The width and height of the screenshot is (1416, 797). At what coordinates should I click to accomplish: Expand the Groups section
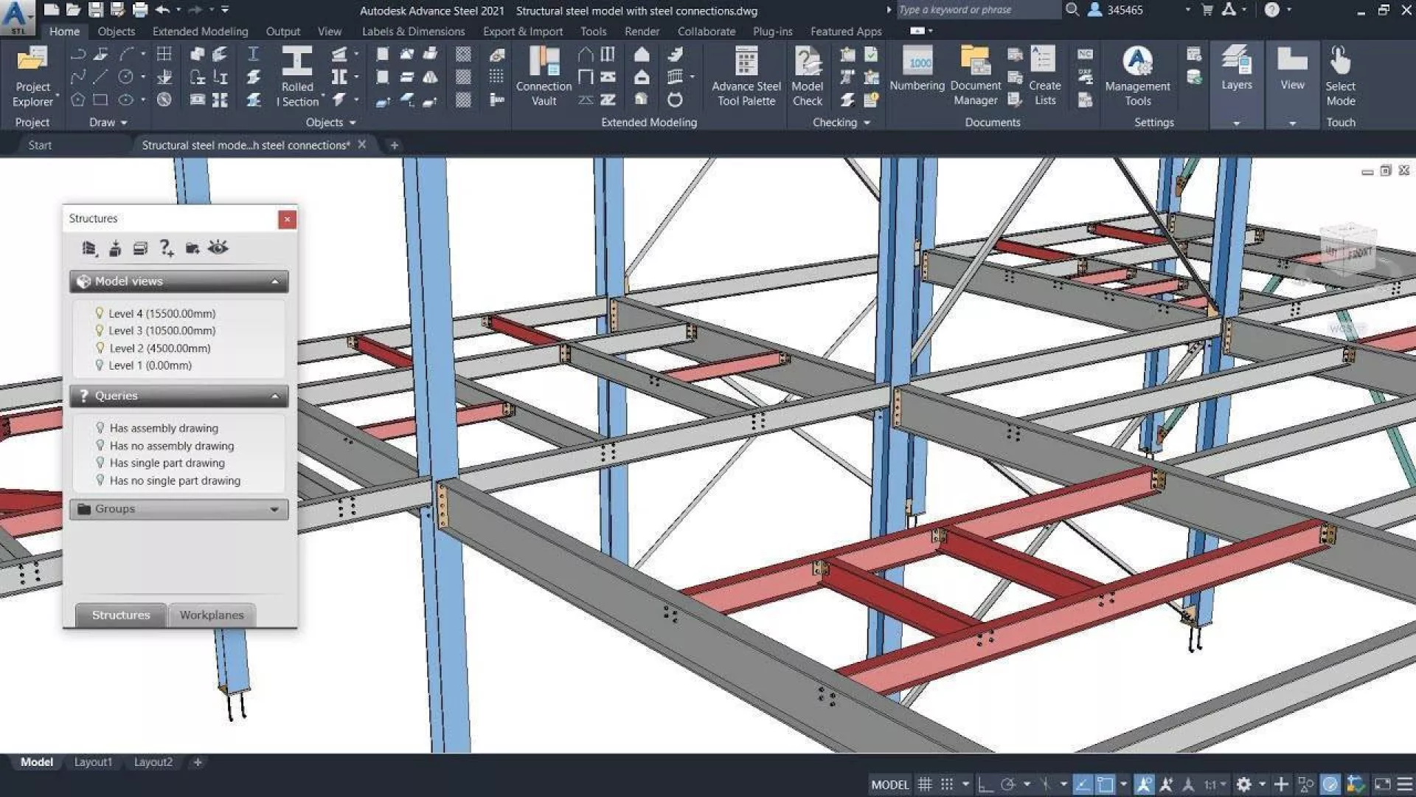(x=274, y=509)
